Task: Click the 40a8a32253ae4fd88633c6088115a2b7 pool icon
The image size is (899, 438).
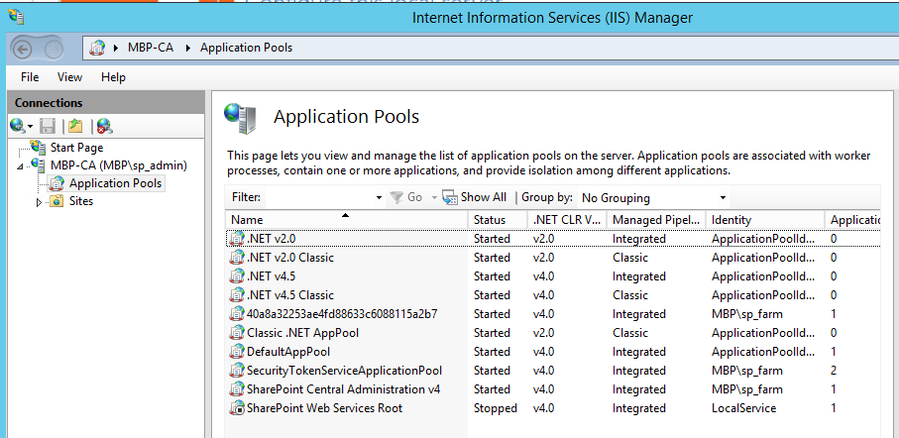Action: pyautogui.click(x=237, y=314)
